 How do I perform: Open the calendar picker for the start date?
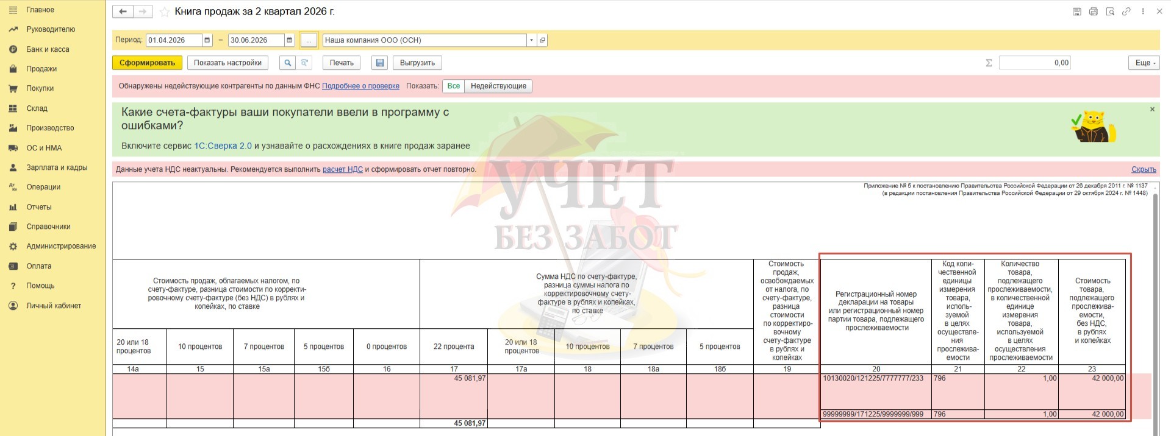[x=207, y=40]
